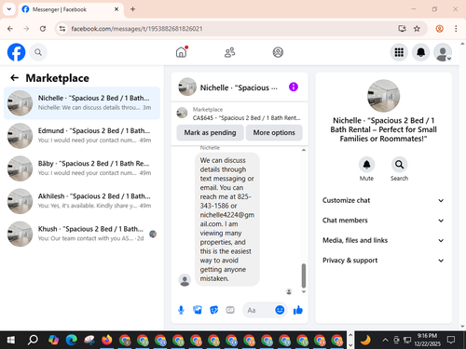Viewport: 466px width, 349px height.
Task: Open the Chrome three-dot menu
Action: pyautogui.click(x=456, y=29)
